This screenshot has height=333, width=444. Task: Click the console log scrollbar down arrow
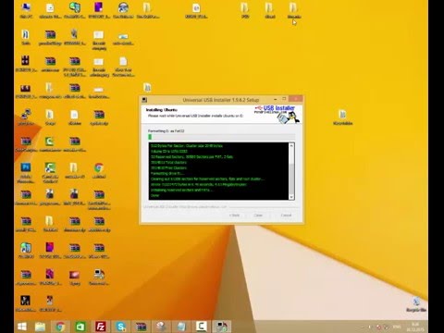(291, 197)
